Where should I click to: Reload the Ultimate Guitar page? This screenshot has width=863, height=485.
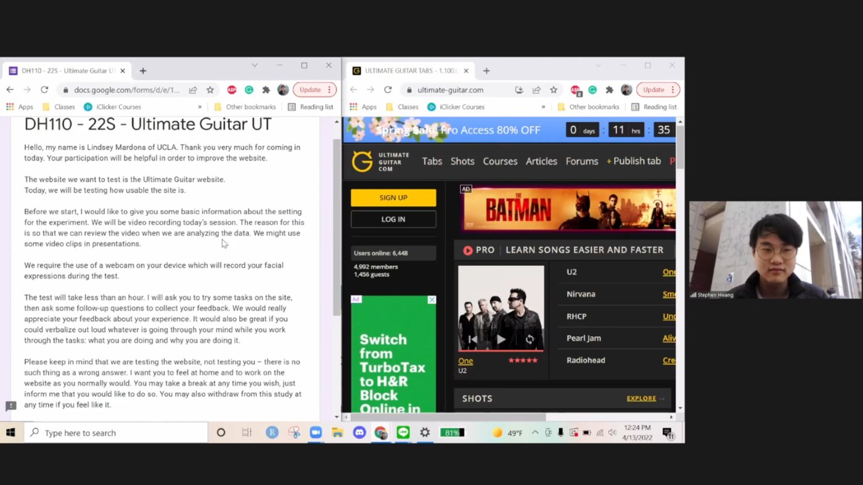point(388,90)
